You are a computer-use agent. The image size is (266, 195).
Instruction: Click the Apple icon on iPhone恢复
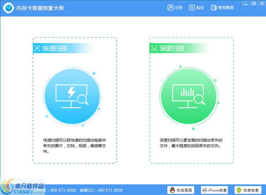tap(205, 190)
